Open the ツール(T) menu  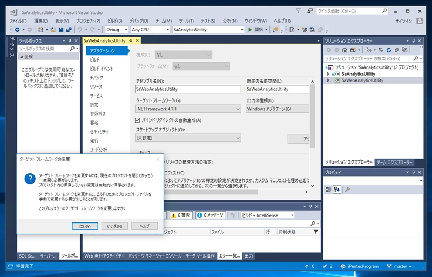coord(186,21)
